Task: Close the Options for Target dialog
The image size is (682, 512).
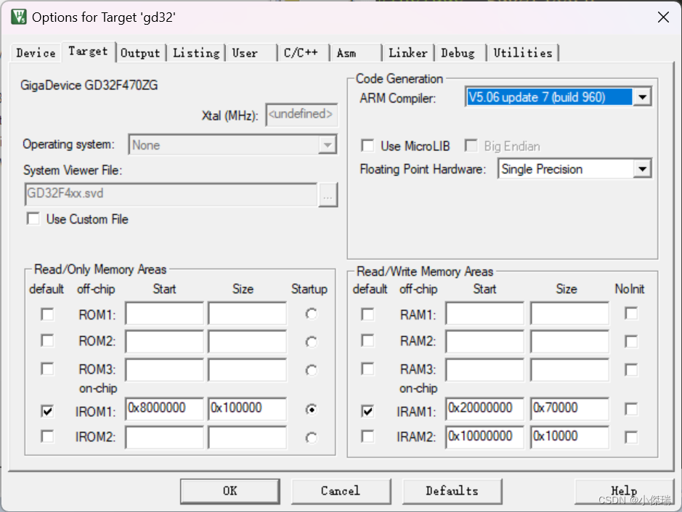Action: click(x=663, y=17)
